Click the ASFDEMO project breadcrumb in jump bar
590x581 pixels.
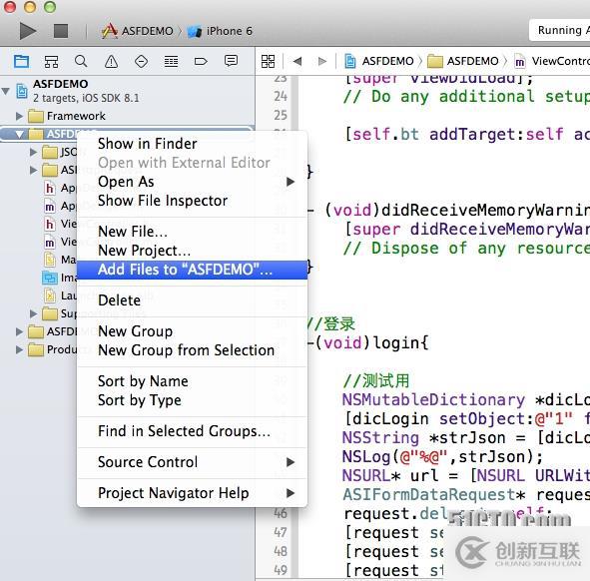click(x=379, y=61)
